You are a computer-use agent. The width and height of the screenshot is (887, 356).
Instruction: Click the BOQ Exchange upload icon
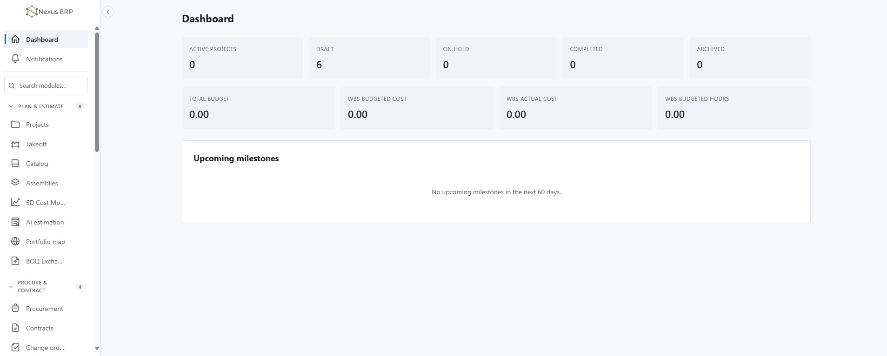(15, 261)
